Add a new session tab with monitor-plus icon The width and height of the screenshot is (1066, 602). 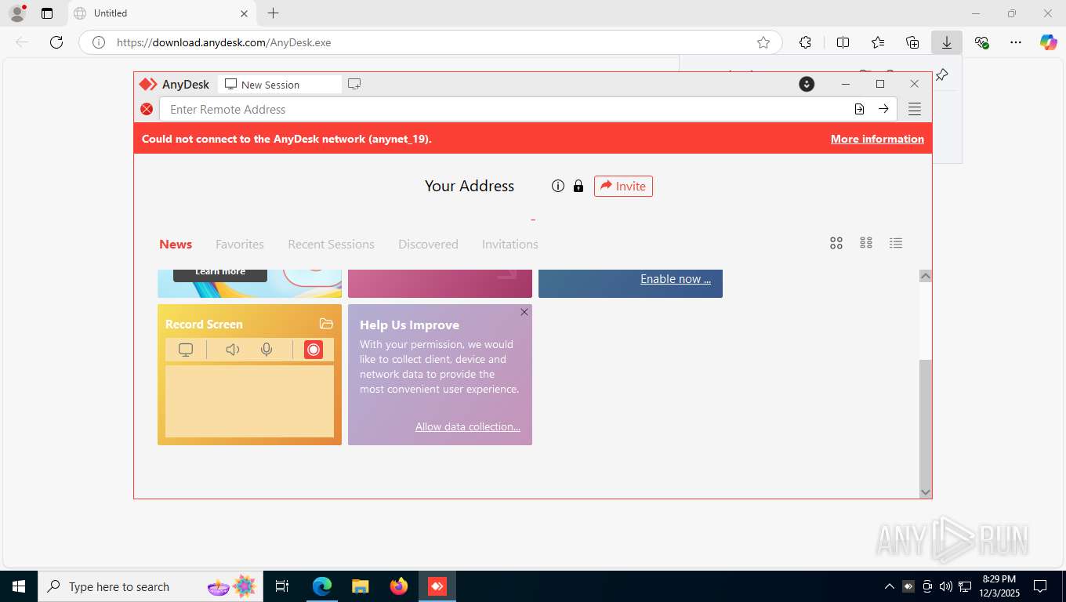[x=354, y=84]
